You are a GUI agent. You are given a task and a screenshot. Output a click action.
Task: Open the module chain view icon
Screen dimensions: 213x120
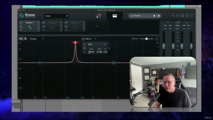coord(114,16)
